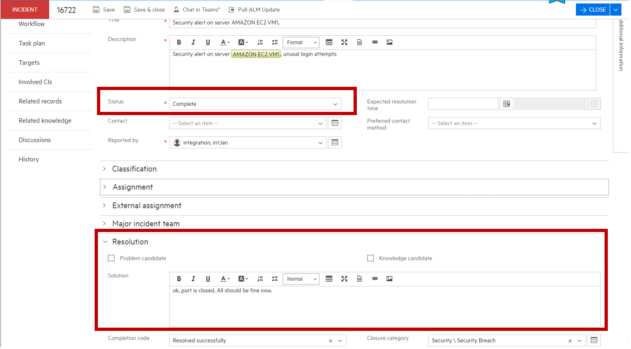
Task: Open the History section from the sidebar
Action: pyautogui.click(x=28, y=159)
